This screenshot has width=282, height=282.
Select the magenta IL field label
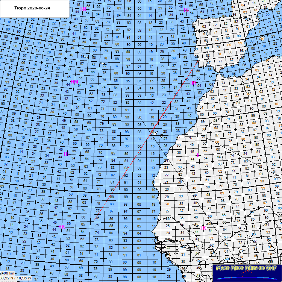(198, 155)
